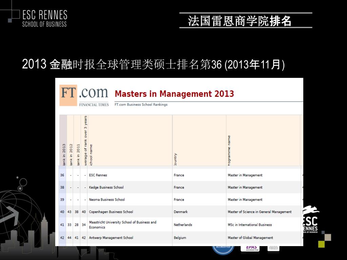Click France in the Neoma Business School row
Viewport: 347px width, 260px height.
pos(179,199)
